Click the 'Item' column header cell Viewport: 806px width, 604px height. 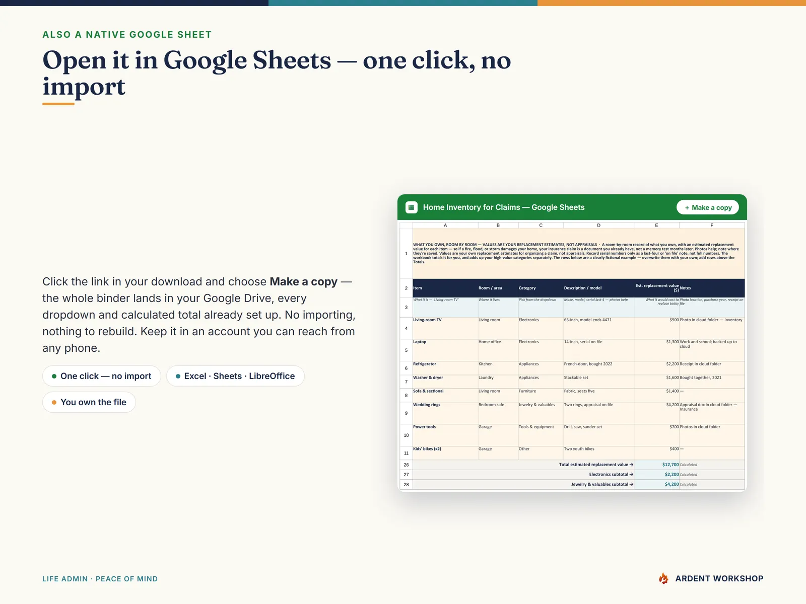coord(445,288)
